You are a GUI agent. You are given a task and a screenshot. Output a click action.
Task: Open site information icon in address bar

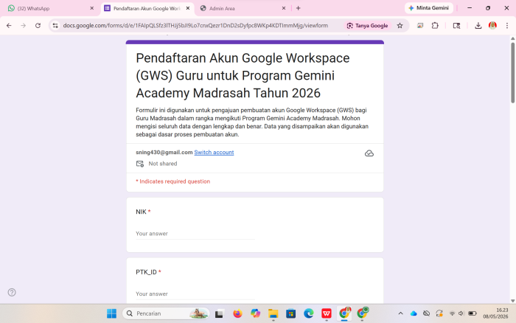55,25
